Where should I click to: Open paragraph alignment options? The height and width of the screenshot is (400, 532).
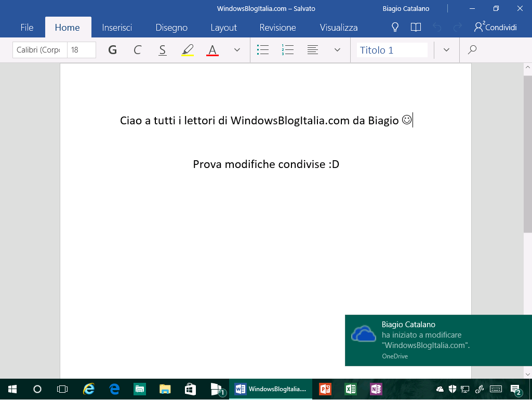click(x=313, y=50)
